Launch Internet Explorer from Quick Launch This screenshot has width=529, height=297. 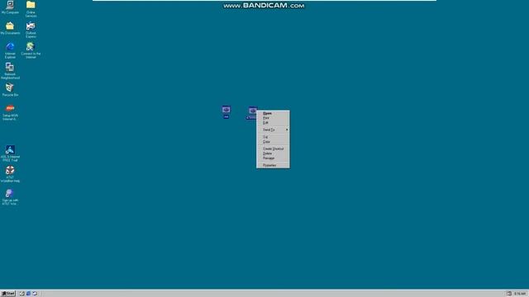coord(28,294)
